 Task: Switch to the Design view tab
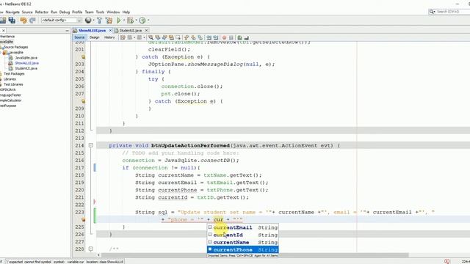coord(94,37)
